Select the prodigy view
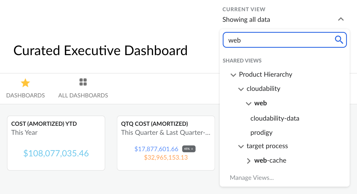The height and width of the screenshot is (194, 357). (261, 133)
